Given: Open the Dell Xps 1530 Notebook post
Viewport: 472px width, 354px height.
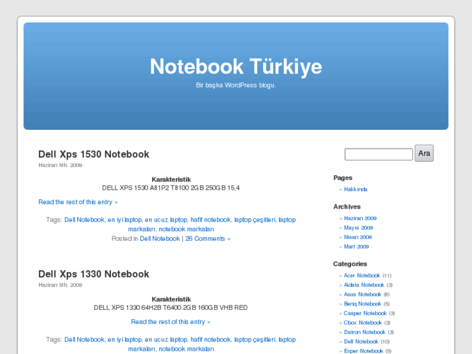Looking at the screenshot, I should (93, 154).
